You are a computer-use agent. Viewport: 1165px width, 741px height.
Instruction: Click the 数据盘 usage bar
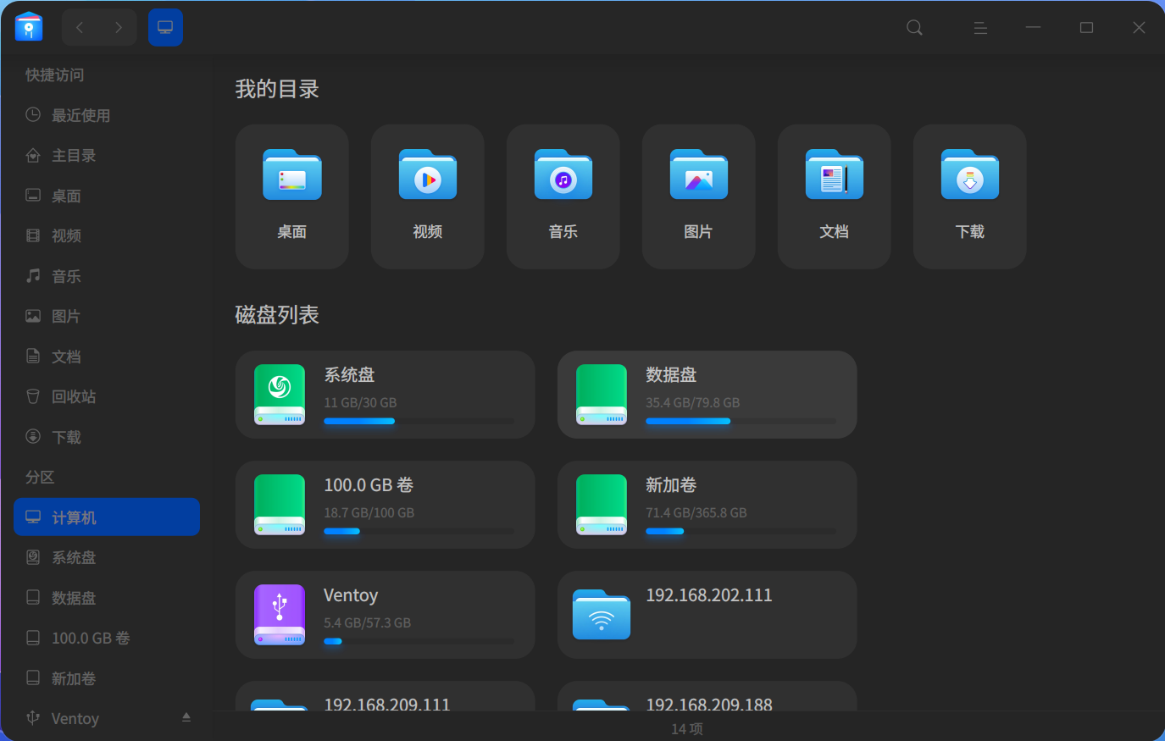741,421
